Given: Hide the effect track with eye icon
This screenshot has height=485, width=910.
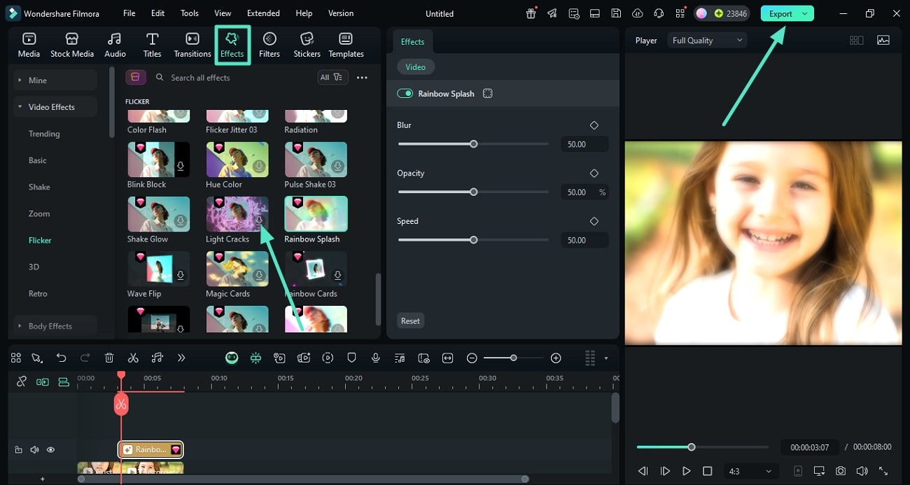Looking at the screenshot, I should (50, 450).
